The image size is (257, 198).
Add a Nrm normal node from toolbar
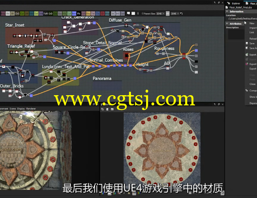(74, 14)
